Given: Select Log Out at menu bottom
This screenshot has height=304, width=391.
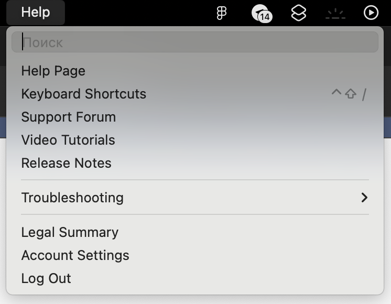Looking at the screenshot, I should [195, 278].
